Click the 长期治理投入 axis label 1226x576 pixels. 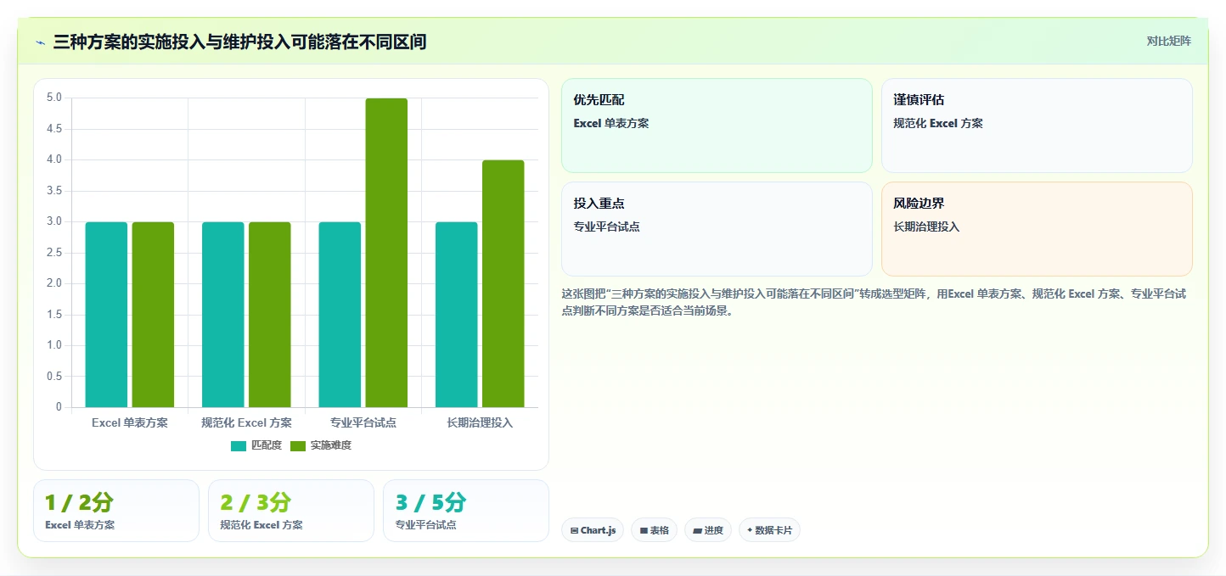pyautogui.click(x=480, y=422)
